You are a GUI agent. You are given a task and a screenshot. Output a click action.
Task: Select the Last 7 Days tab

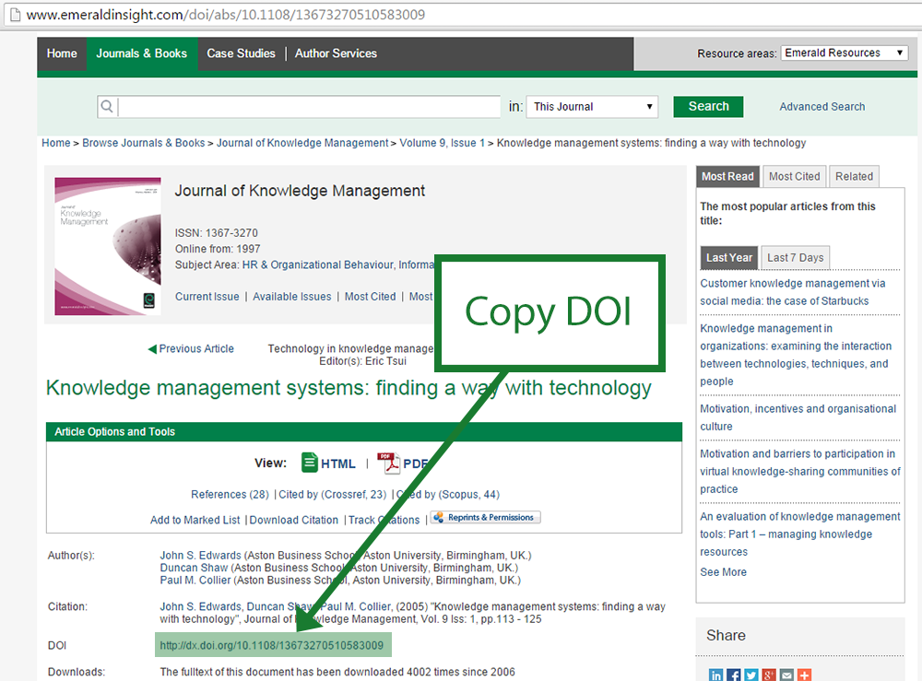click(795, 257)
